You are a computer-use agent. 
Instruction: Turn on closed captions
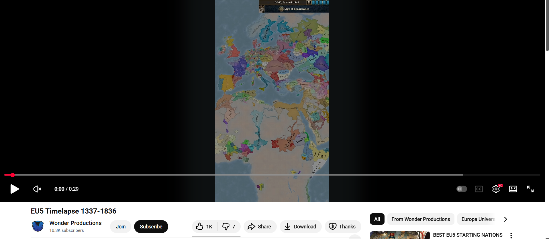(479, 189)
